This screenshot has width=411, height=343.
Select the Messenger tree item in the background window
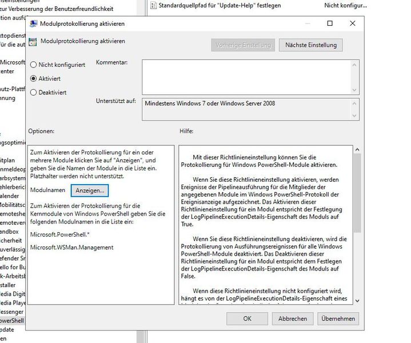(x=11, y=312)
